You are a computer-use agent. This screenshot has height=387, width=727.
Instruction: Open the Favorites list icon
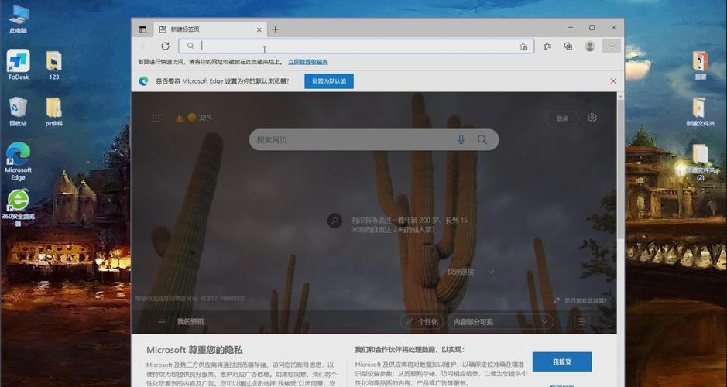pyautogui.click(x=547, y=46)
